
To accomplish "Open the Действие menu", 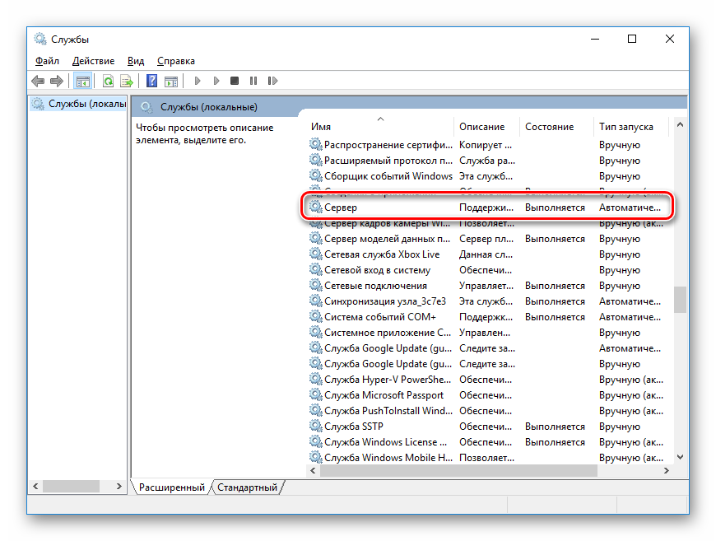I will point(93,61).
